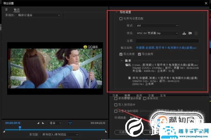Click the current timecode 00:00:39:13

click(x=13, y=123)
